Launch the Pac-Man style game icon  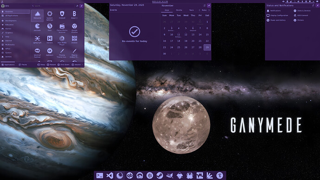38,28
